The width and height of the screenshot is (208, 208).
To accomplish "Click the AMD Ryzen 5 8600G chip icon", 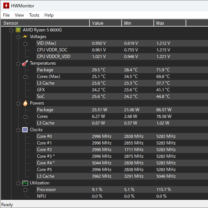I will (x=18, y=30).
